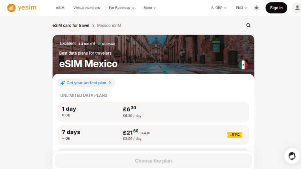Screen dimensions: 301x169
Task: Expand the More menu dropdown
Action: click(150, 8)
